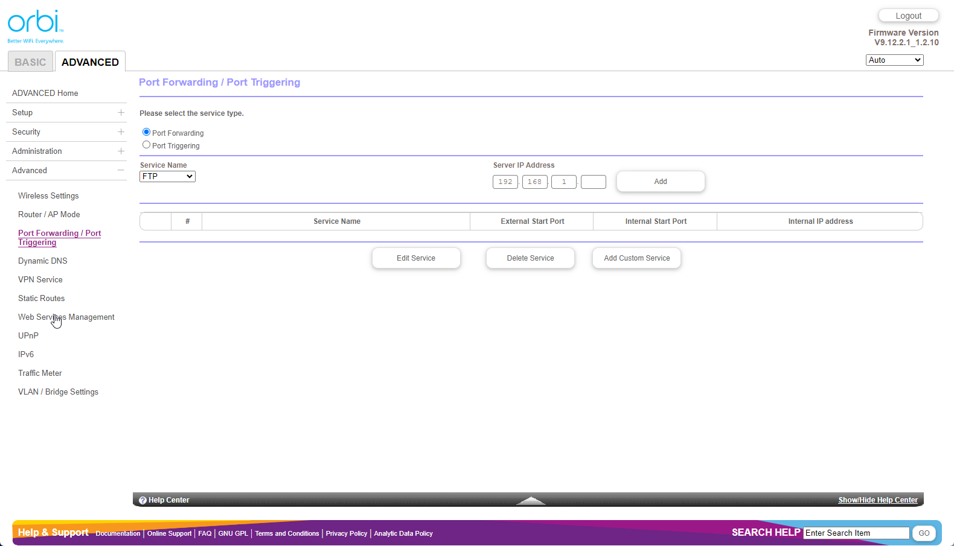Select the Port Triggering radio button

146,145
